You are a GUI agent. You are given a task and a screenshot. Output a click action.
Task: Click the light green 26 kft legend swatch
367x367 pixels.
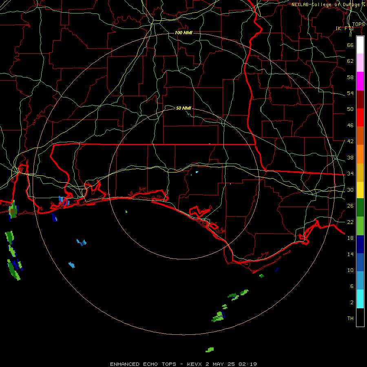(360, 226)
